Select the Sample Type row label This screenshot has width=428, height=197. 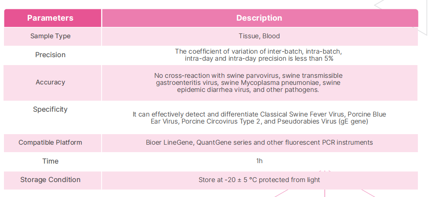pyautogui.click(x=50, y=36)
